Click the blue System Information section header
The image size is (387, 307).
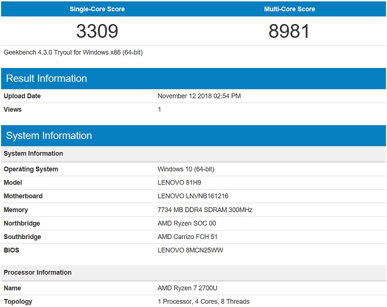[49, 136]
